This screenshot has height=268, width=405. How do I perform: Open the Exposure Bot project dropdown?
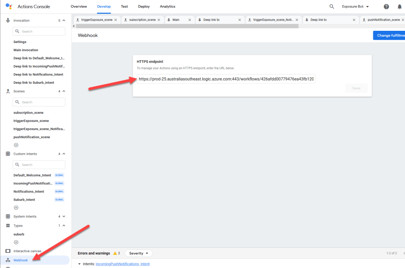(356, 6)
